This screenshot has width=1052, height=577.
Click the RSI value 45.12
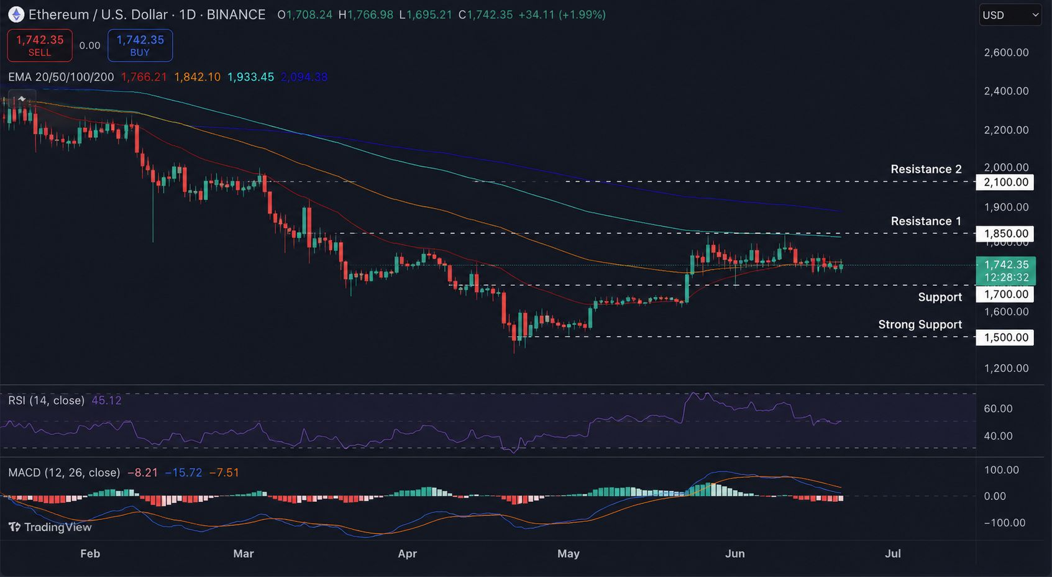pos(107,401)
